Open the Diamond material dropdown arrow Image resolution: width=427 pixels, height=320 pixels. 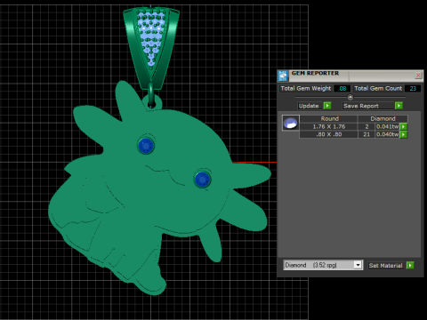click(x=359, y=265)
